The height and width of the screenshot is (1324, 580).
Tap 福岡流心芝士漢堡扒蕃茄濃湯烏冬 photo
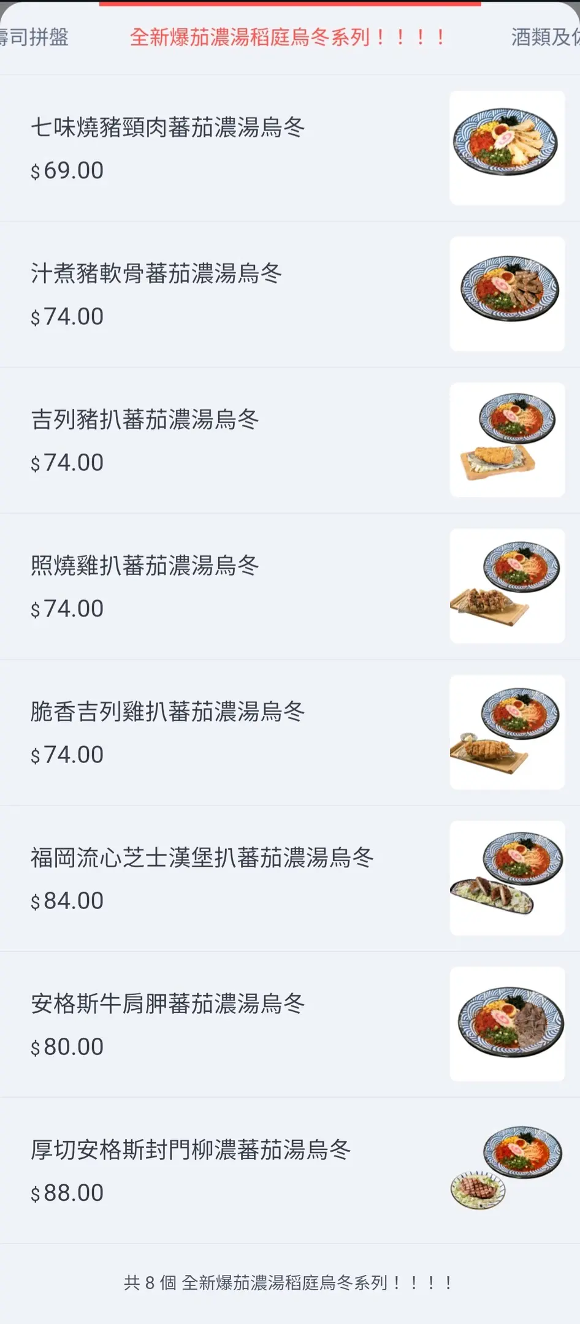pyautogui.click(x=507, y=878)
